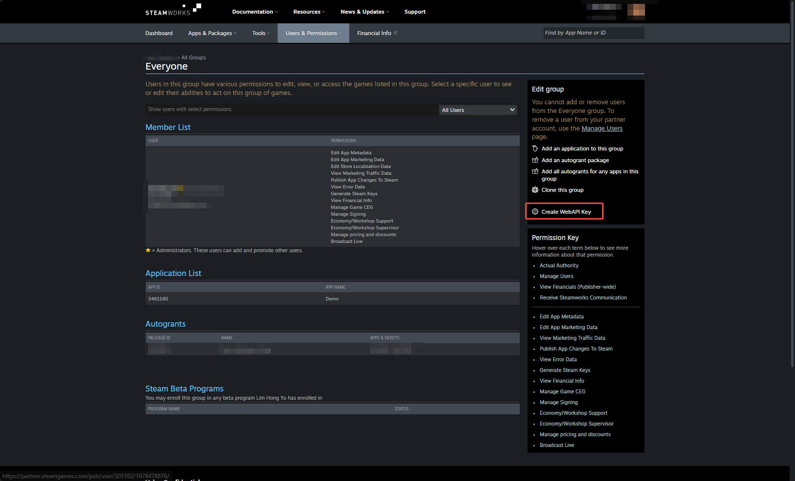Open the All Groups breadcrumb link
The height and width of the screenshot is (481, 795).
(193, 57)
